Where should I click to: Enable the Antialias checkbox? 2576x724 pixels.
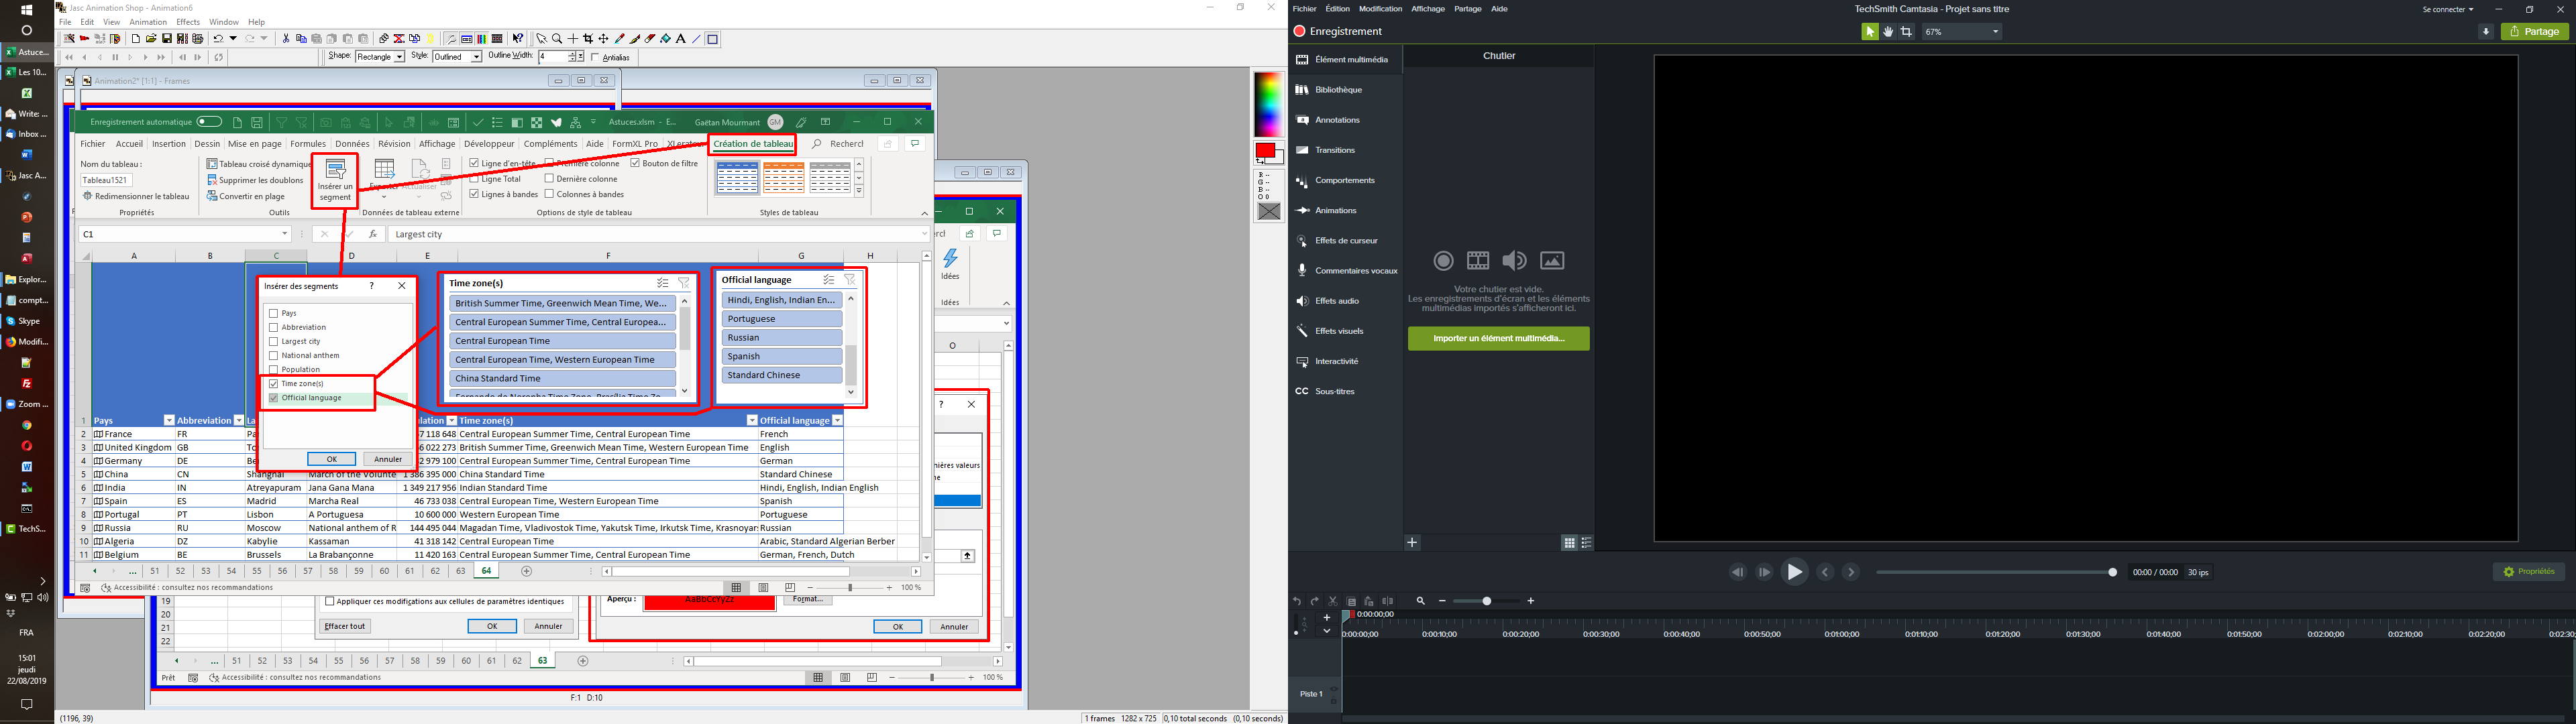pyautogui.click(x=595, y=57)
